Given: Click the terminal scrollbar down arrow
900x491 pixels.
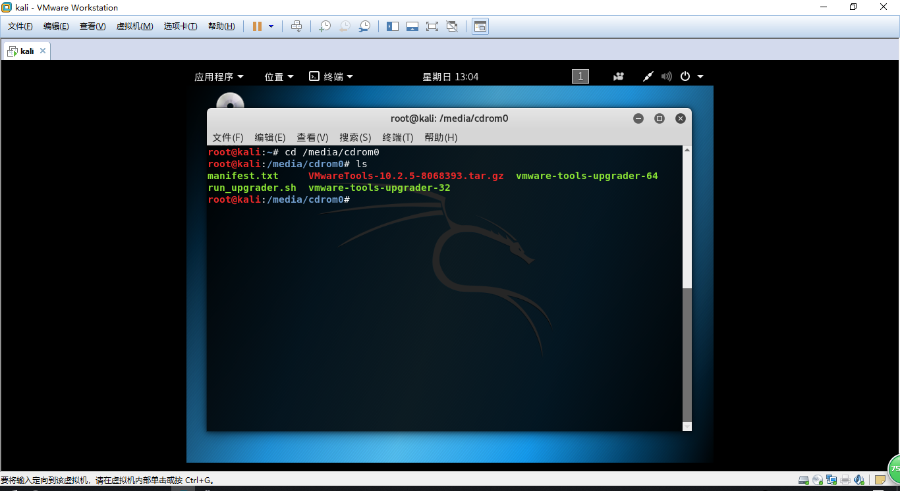Looking at the screenshot, I should coord(687,426).
